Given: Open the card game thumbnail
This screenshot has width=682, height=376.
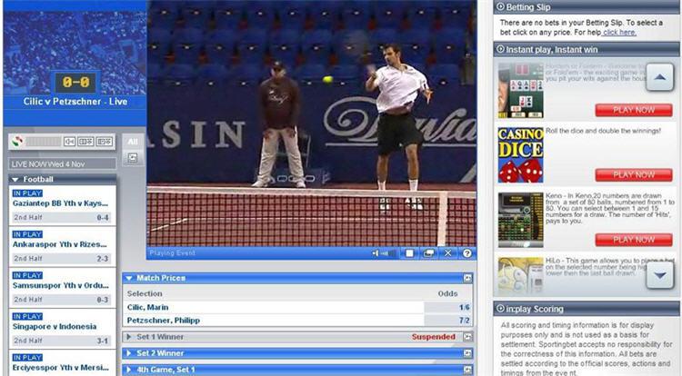Looking at the screenshot, I should coord(521,91).
